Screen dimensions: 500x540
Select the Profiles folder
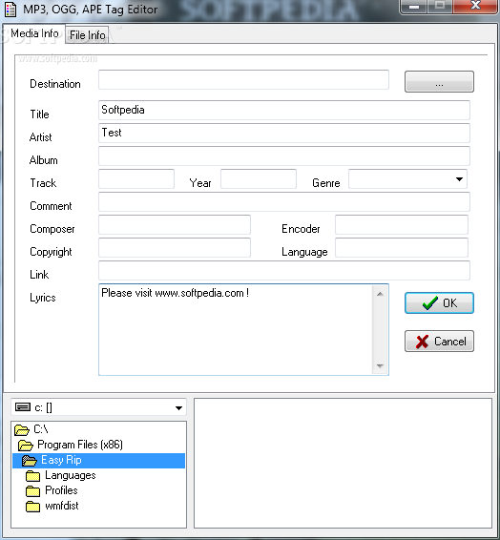(61, 490)
